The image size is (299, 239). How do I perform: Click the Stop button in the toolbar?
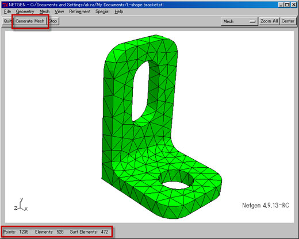[x=53, y=21]
